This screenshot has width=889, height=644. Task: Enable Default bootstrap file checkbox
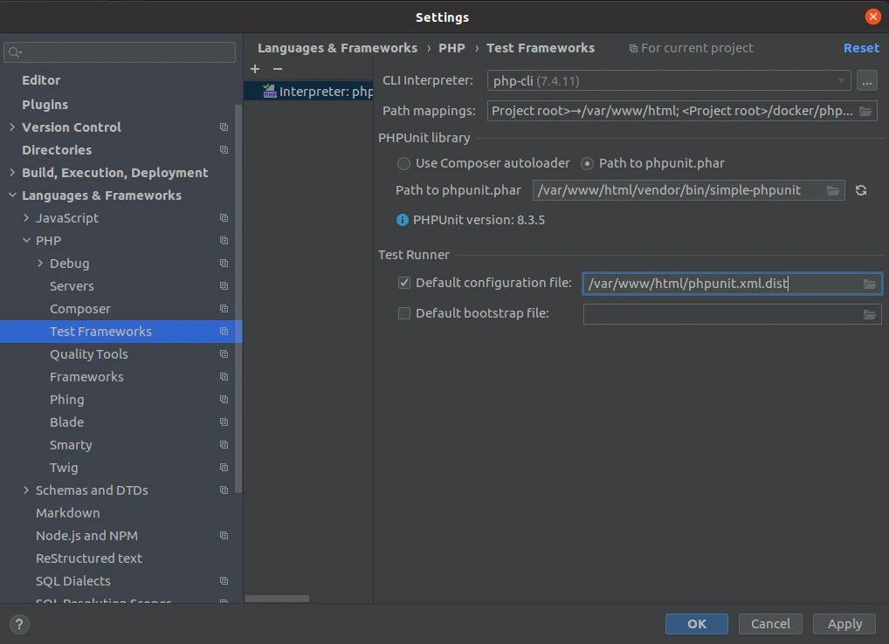pyautogui.click(x=404, y=313)
